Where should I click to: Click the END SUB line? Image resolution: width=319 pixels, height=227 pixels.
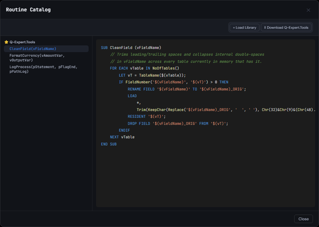(x=109, y=144)
